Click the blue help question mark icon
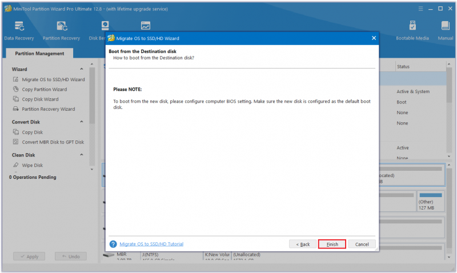Screen dimensions: 457x273 pyautogui.click(x=113, y=244)
